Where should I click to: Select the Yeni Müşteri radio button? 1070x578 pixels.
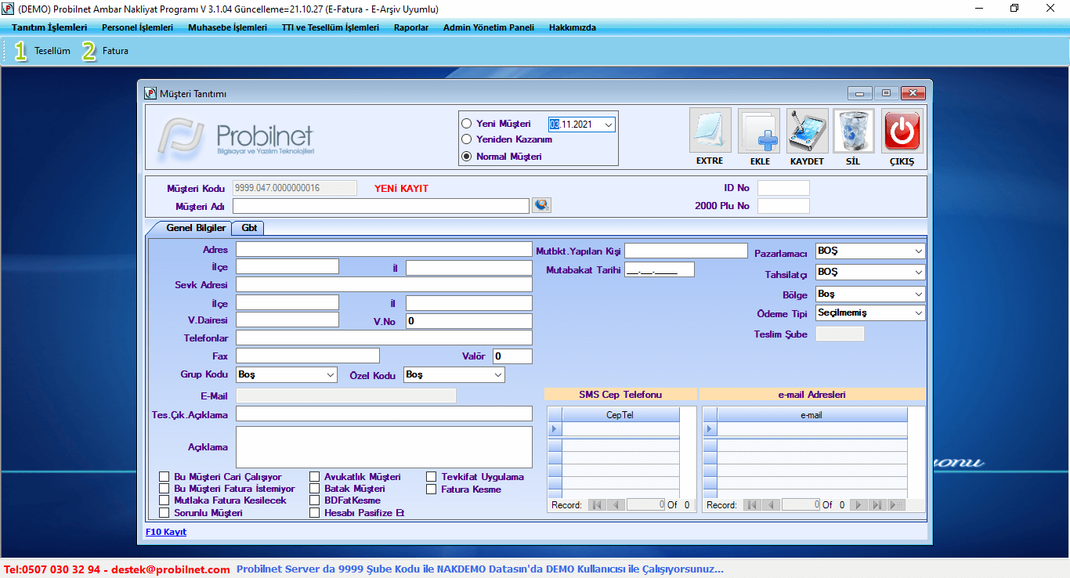pos(467,124)
